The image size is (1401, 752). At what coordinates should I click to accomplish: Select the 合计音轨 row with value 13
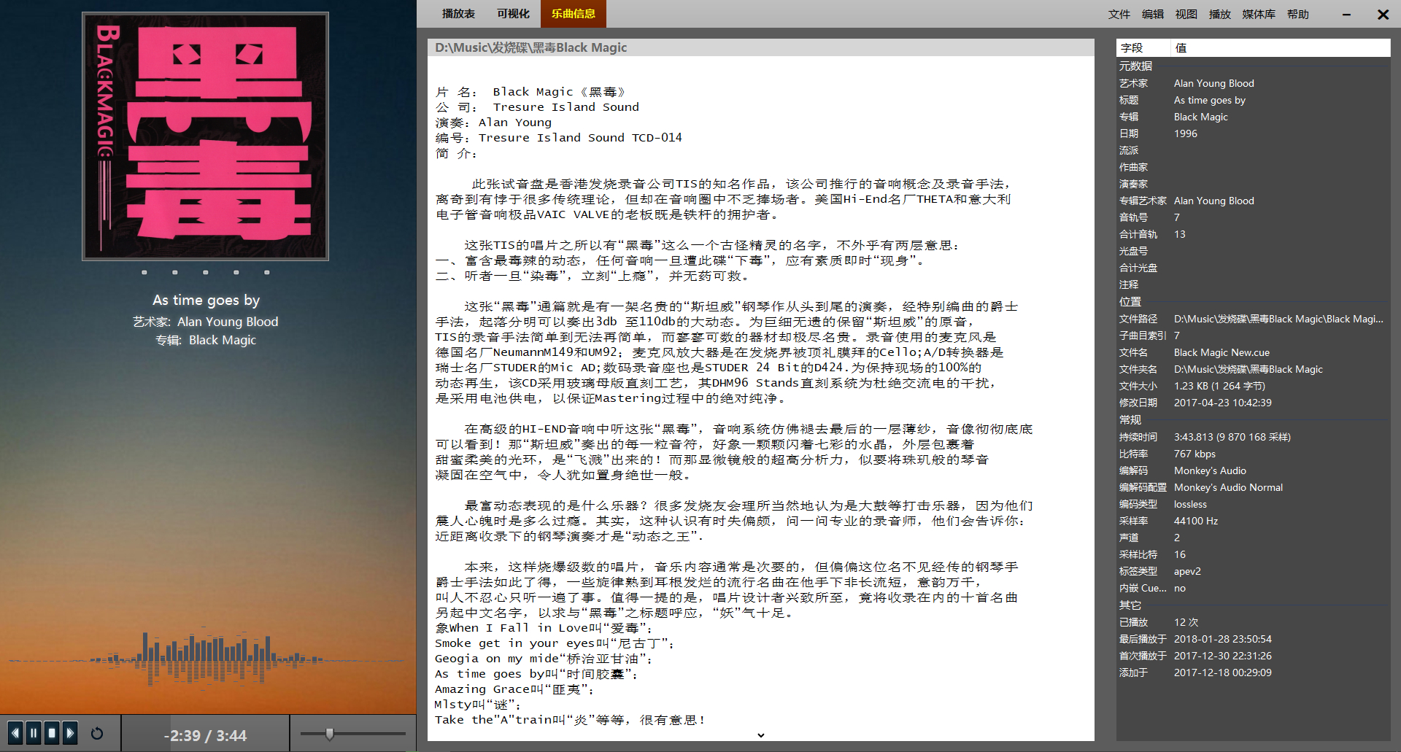[x=1254, y=234]
